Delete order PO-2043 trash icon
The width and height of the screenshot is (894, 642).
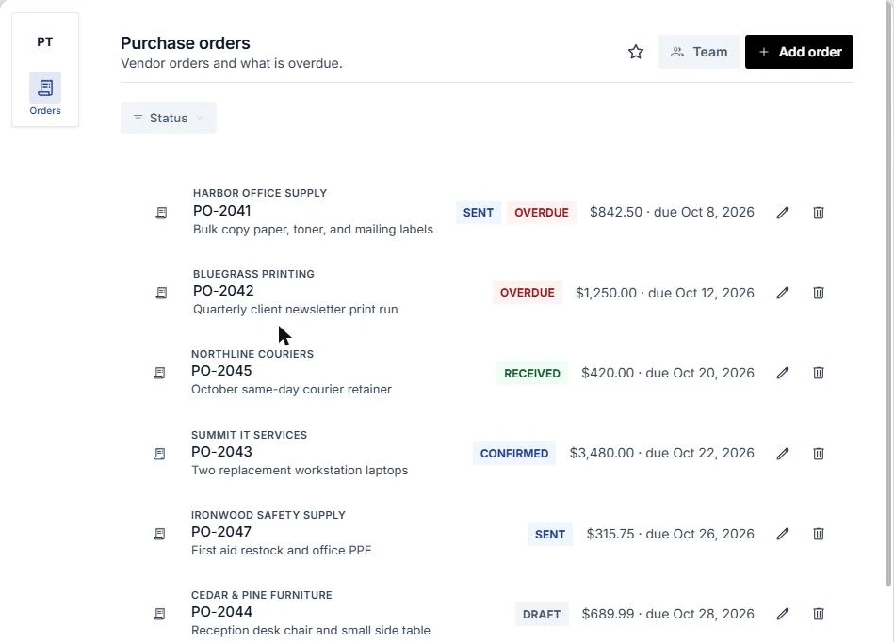(x=819, y=454)
